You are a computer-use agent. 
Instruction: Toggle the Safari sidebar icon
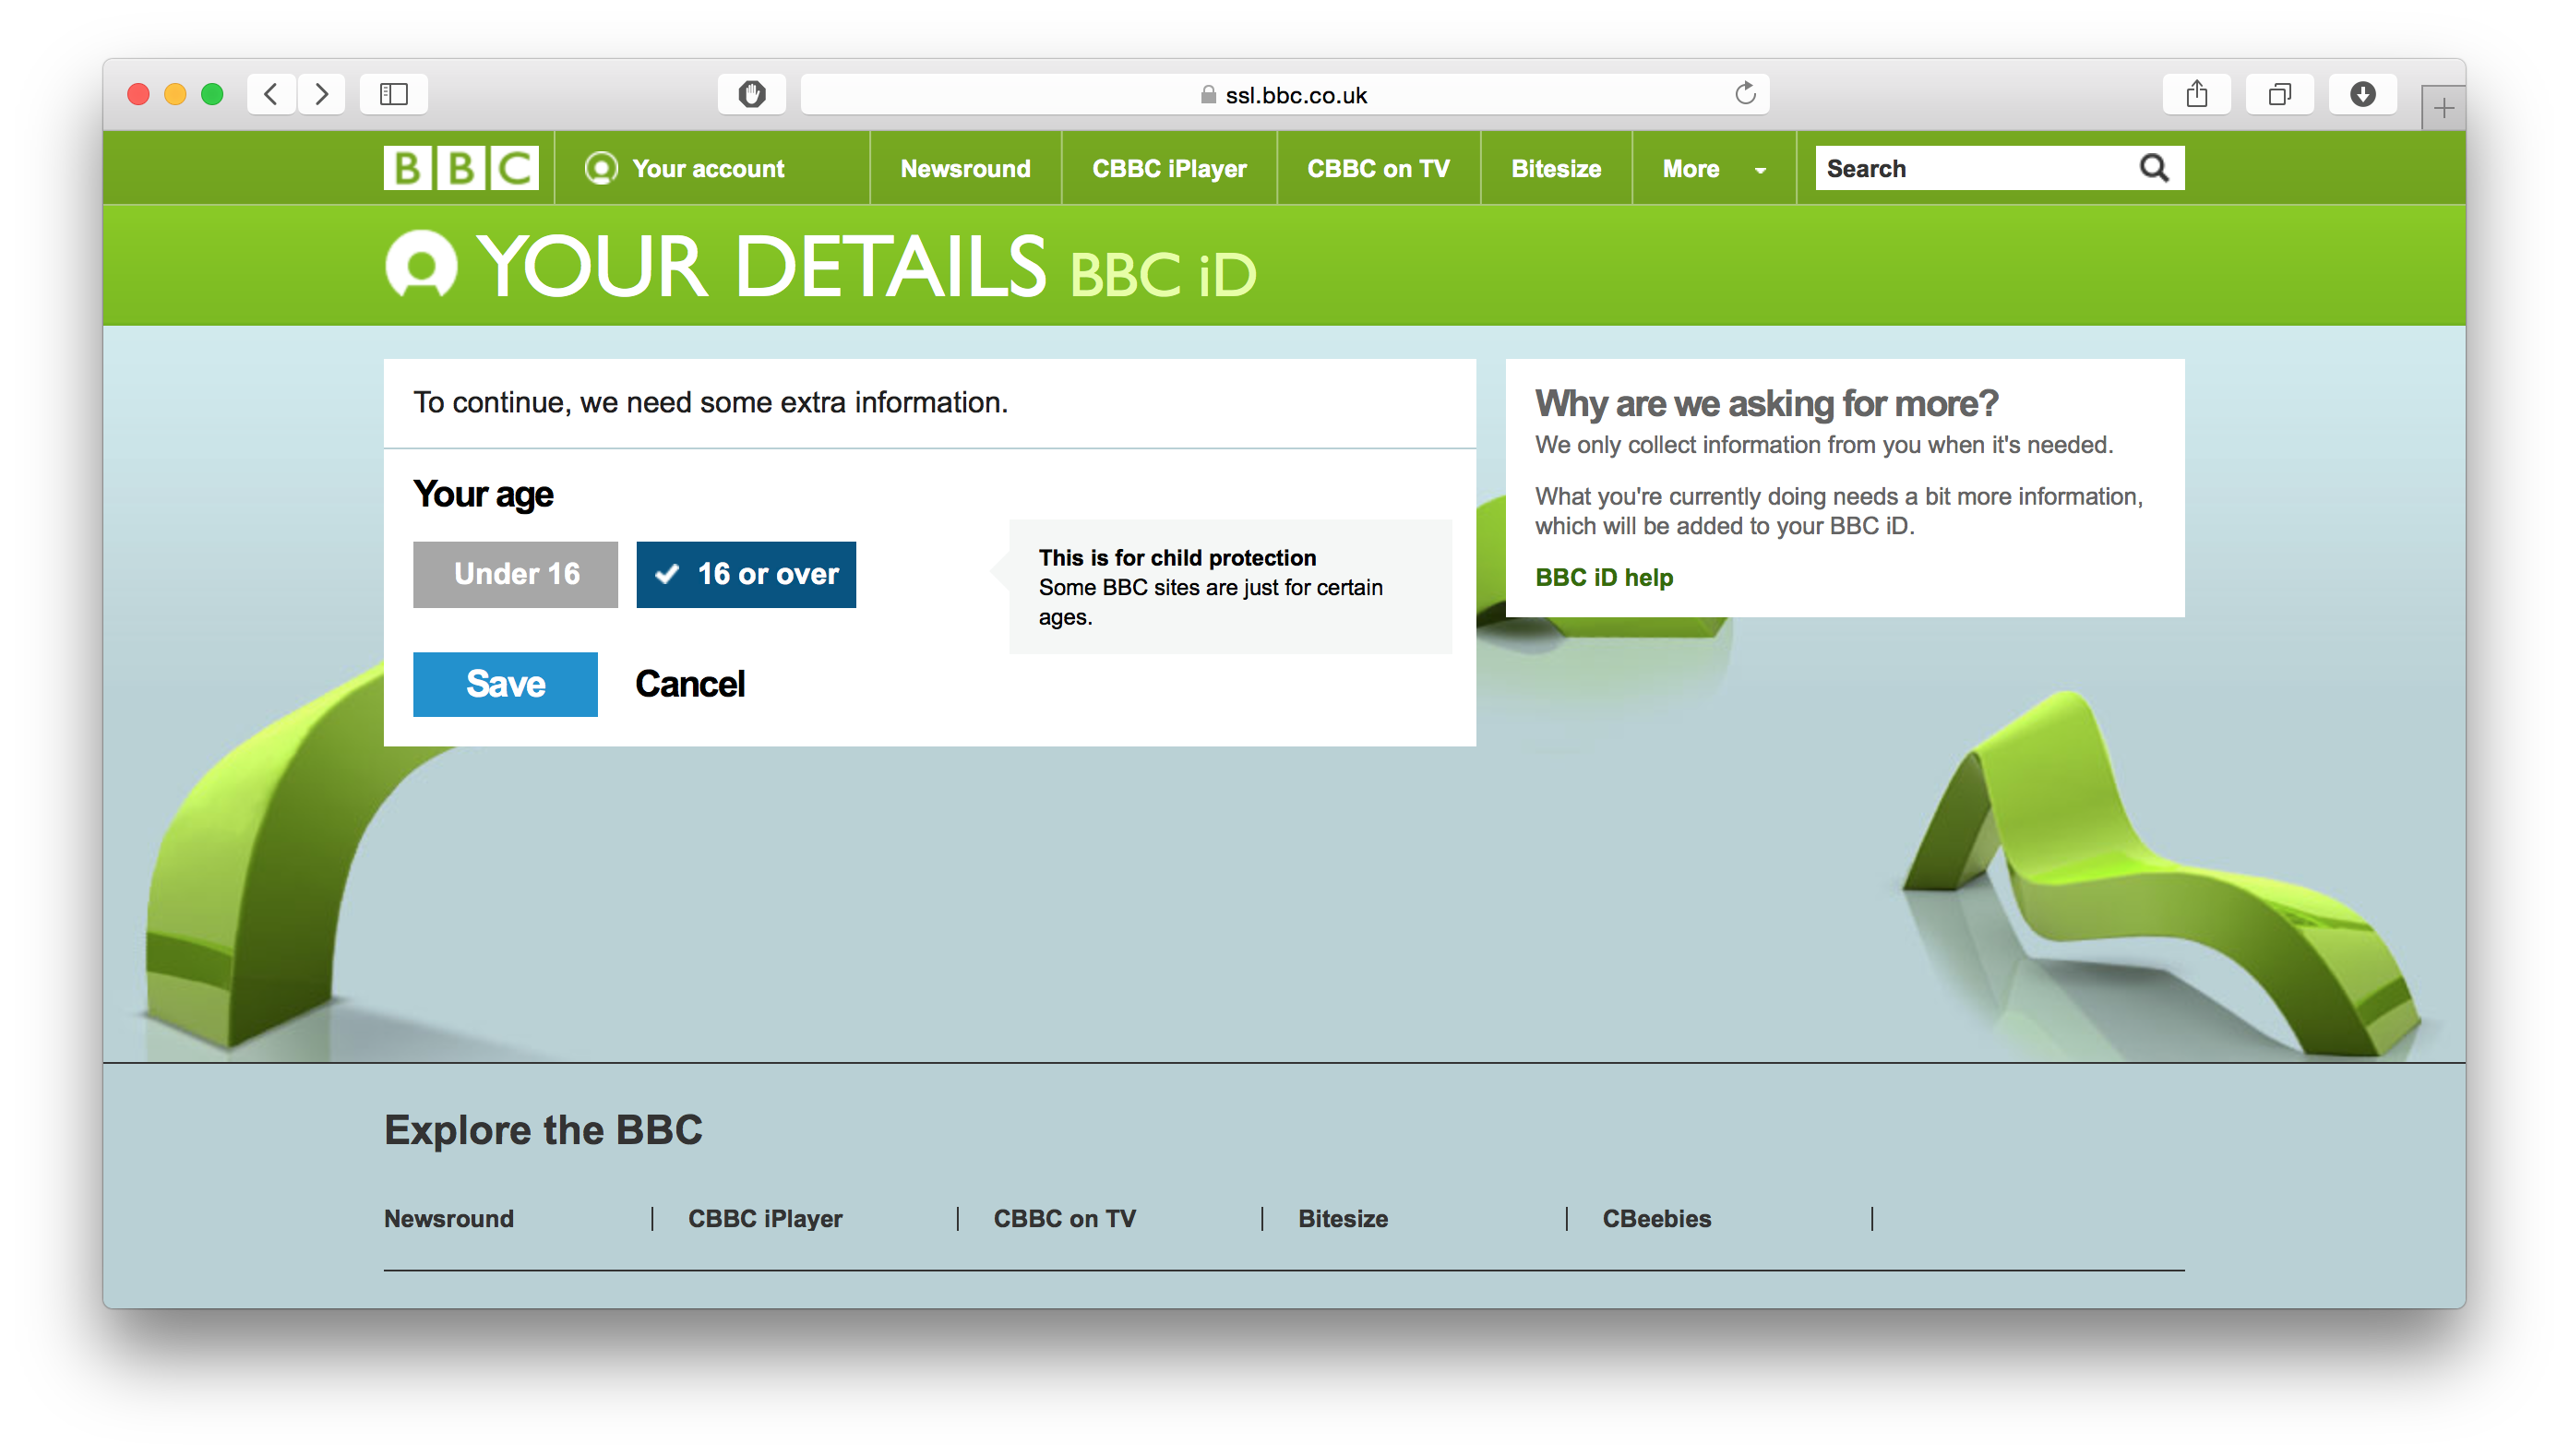(393, 94)
